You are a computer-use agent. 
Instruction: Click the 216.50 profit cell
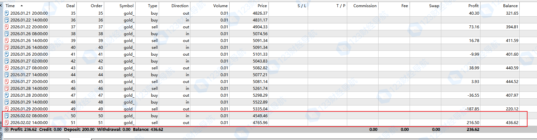(x=473, y=123)
